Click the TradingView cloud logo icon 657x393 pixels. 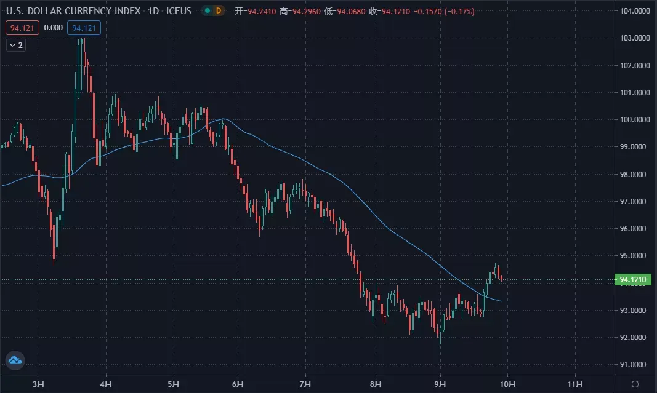tap(15, 360)
